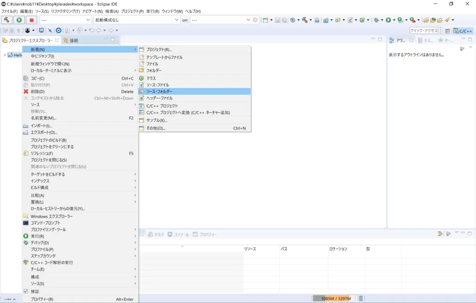Select クラス in the New submenu
The width and height of the screenshot is (476, 303).
(195, 78)
